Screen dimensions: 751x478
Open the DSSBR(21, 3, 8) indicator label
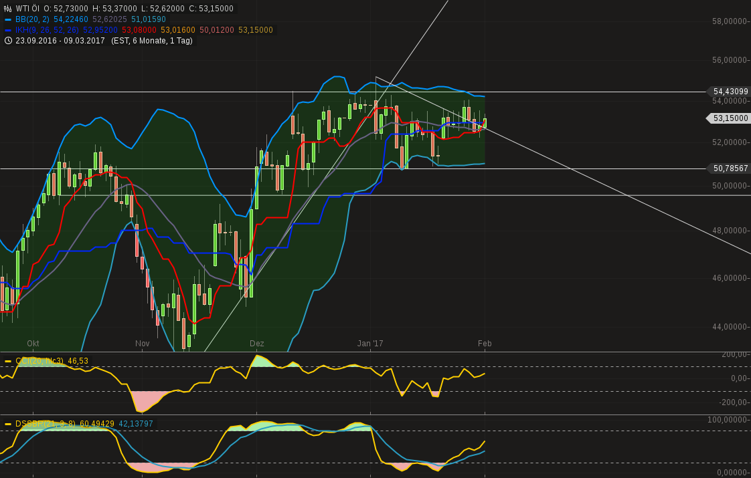click(x=46, y=424)
